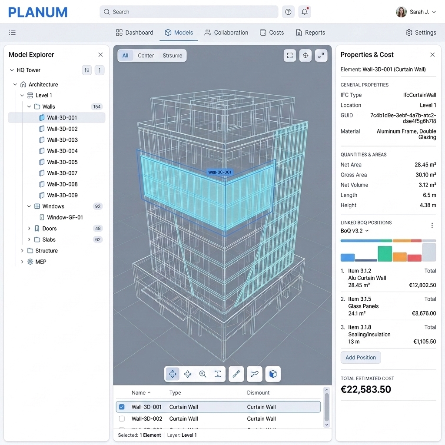This screenshot has height=445, width=445.
Task: Expand viewport to fullscreen arrows icon
Action: pos(321,55)
